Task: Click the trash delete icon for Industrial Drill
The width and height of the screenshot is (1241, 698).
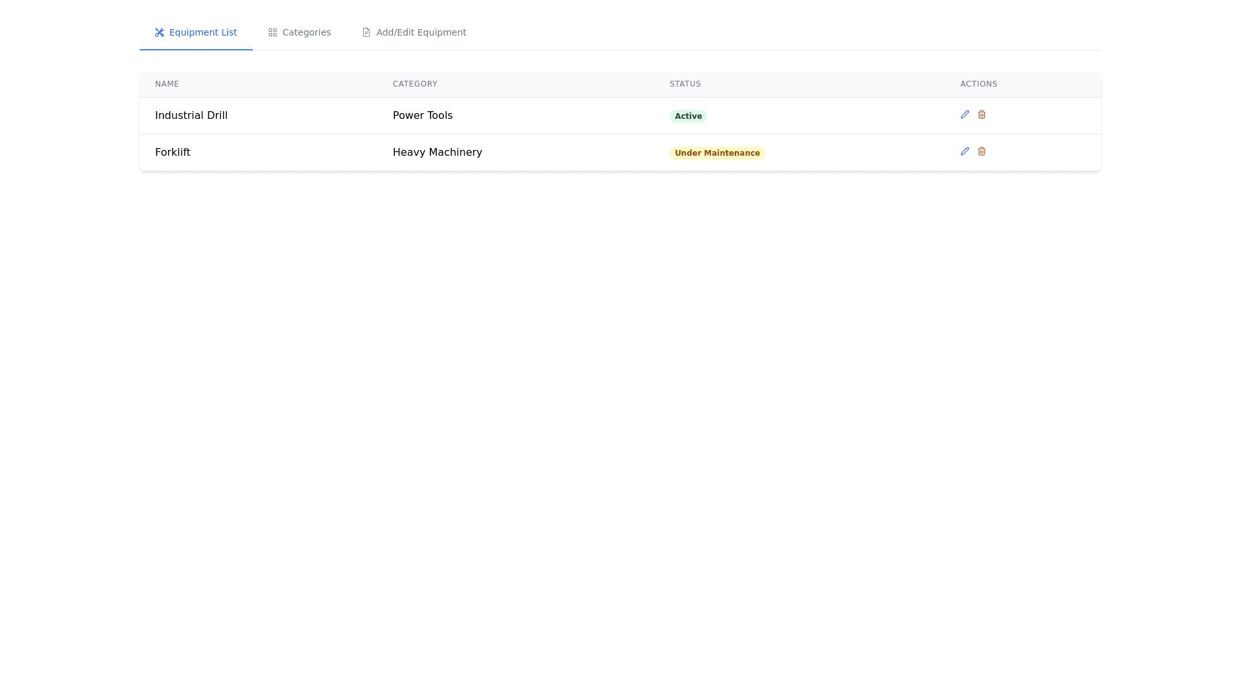Action: point(981,114)
